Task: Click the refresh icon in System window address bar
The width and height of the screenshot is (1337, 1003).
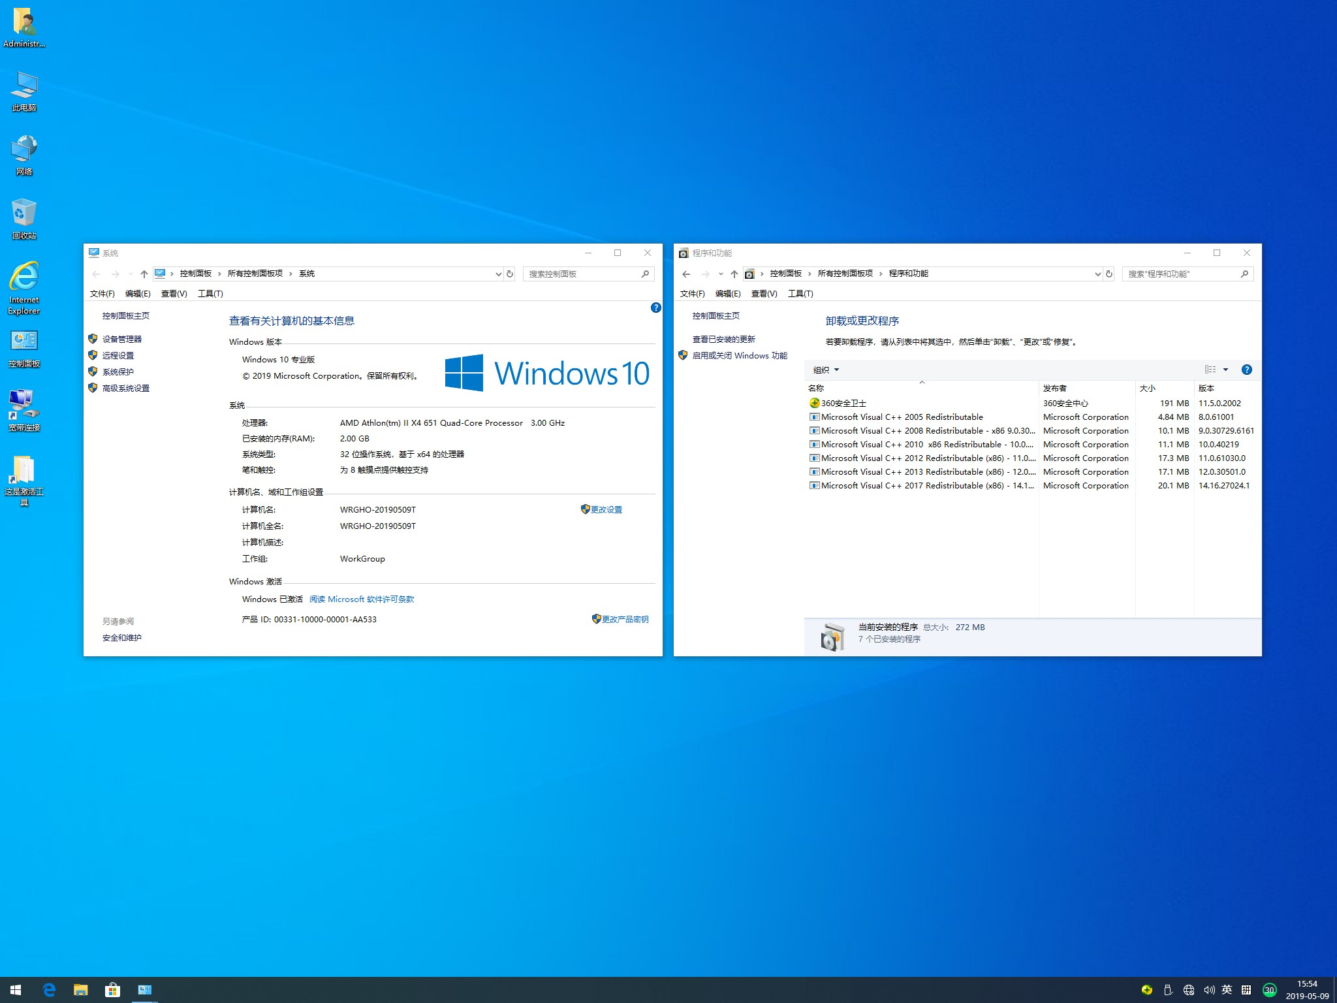Action: coord(510,274)
